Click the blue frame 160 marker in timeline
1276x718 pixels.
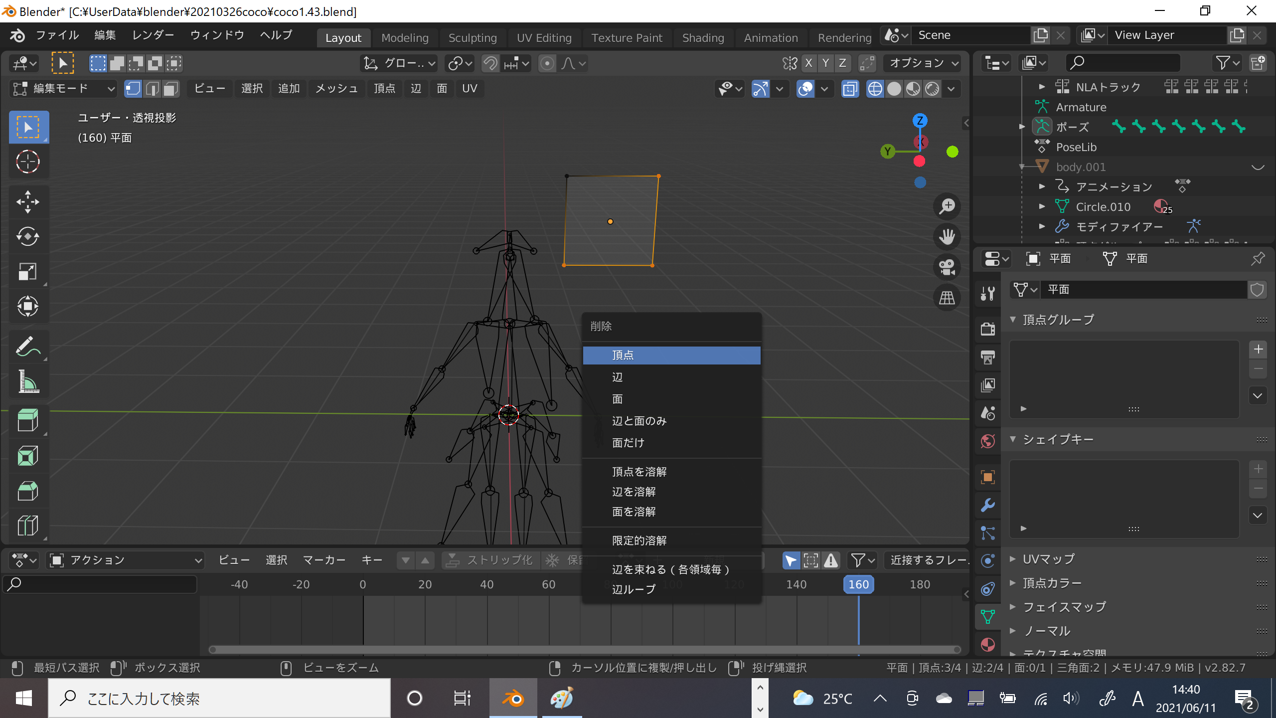point(858,584)
